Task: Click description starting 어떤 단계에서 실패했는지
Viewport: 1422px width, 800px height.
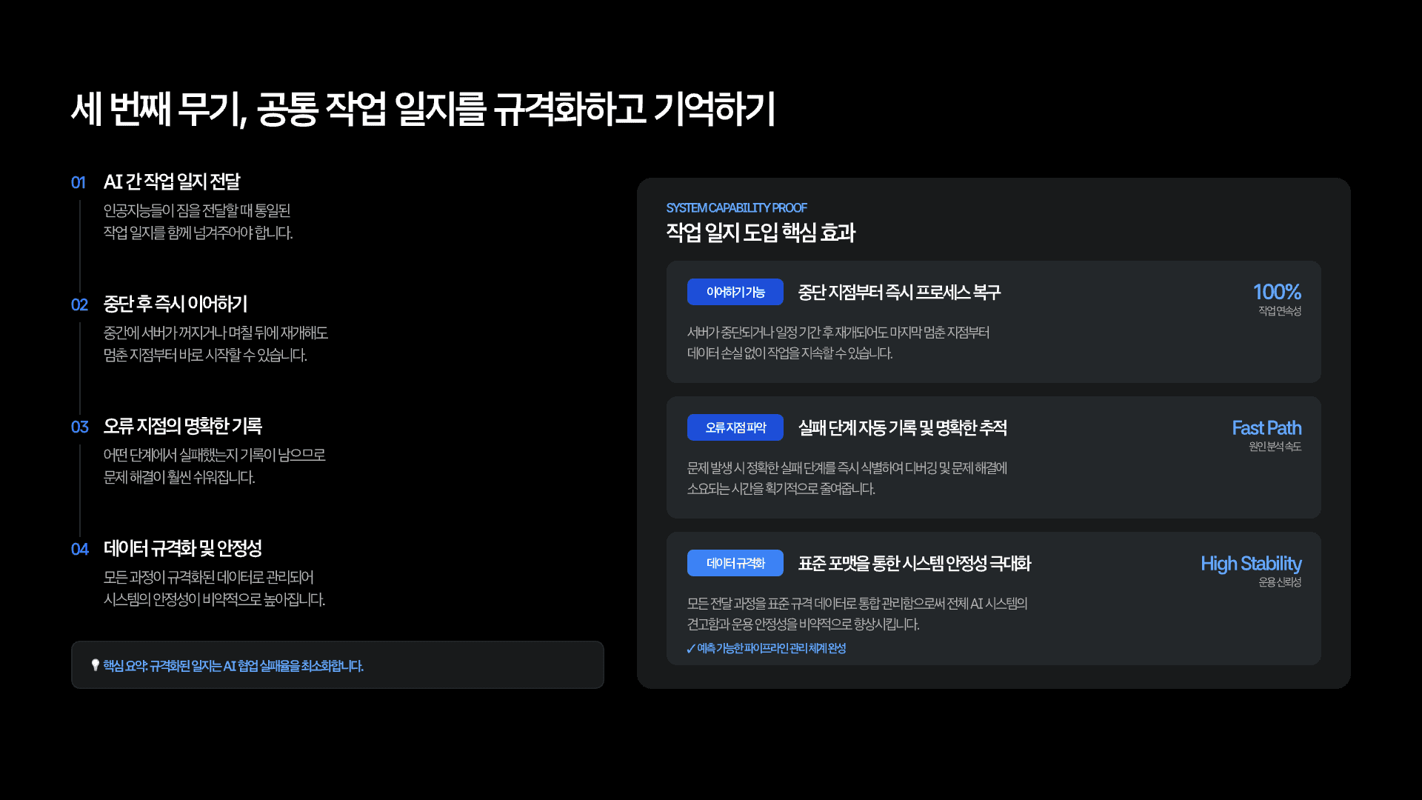Action: (x=215, y=466)
